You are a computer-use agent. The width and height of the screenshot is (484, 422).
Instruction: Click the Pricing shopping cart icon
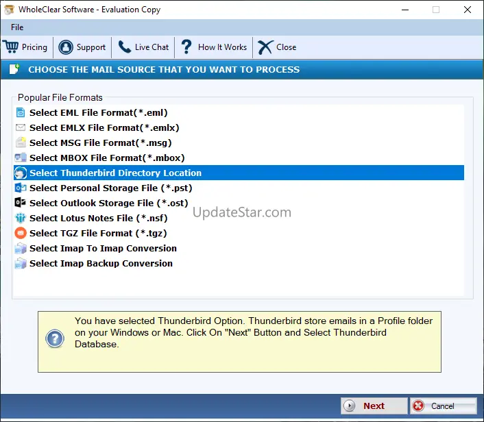pyautogui.click(x=11, y=47)
